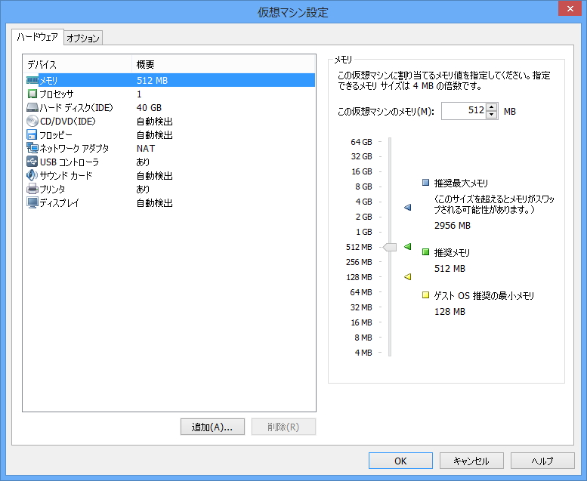Click the 4 MB scale label

coord(363,353)
